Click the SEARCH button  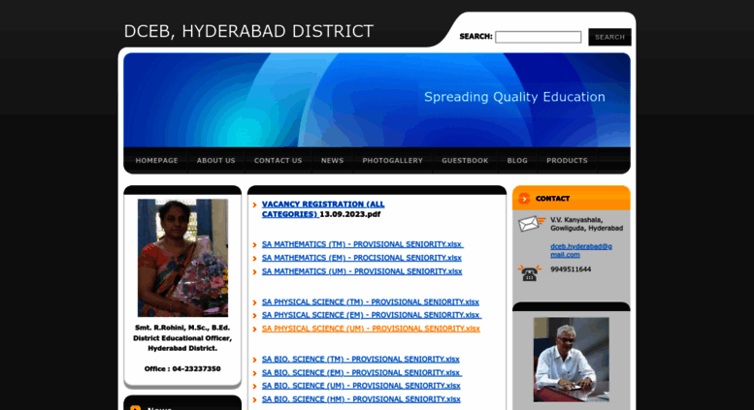point(609,37)
